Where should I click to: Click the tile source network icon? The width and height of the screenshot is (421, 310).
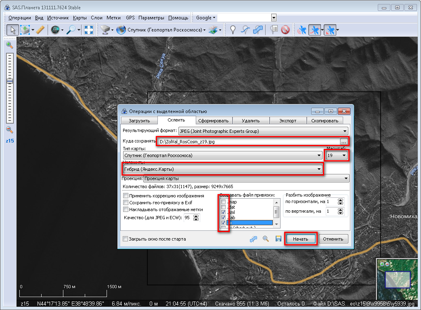105,30
